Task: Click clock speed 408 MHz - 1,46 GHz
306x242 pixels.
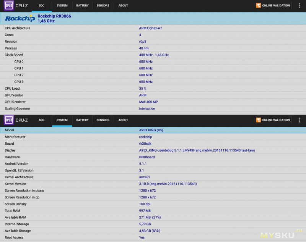Action: (x=154, y=55)
